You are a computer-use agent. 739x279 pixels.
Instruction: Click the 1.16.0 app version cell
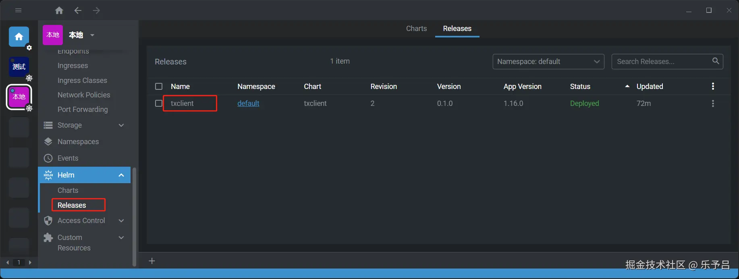(x=513, y=103)
